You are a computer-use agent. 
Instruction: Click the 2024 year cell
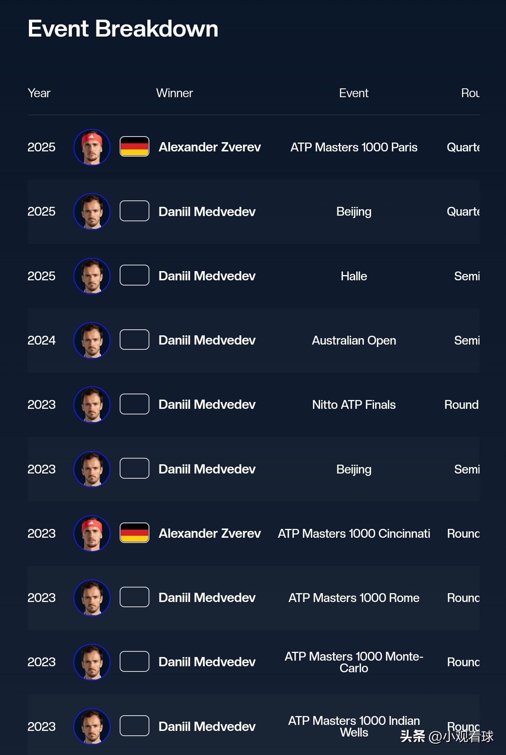(x=41, y=341)
